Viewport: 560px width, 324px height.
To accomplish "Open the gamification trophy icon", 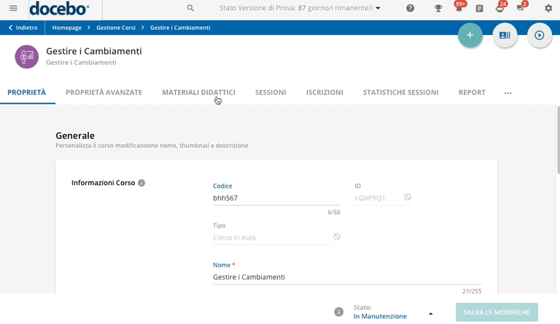I will (438, 9).
